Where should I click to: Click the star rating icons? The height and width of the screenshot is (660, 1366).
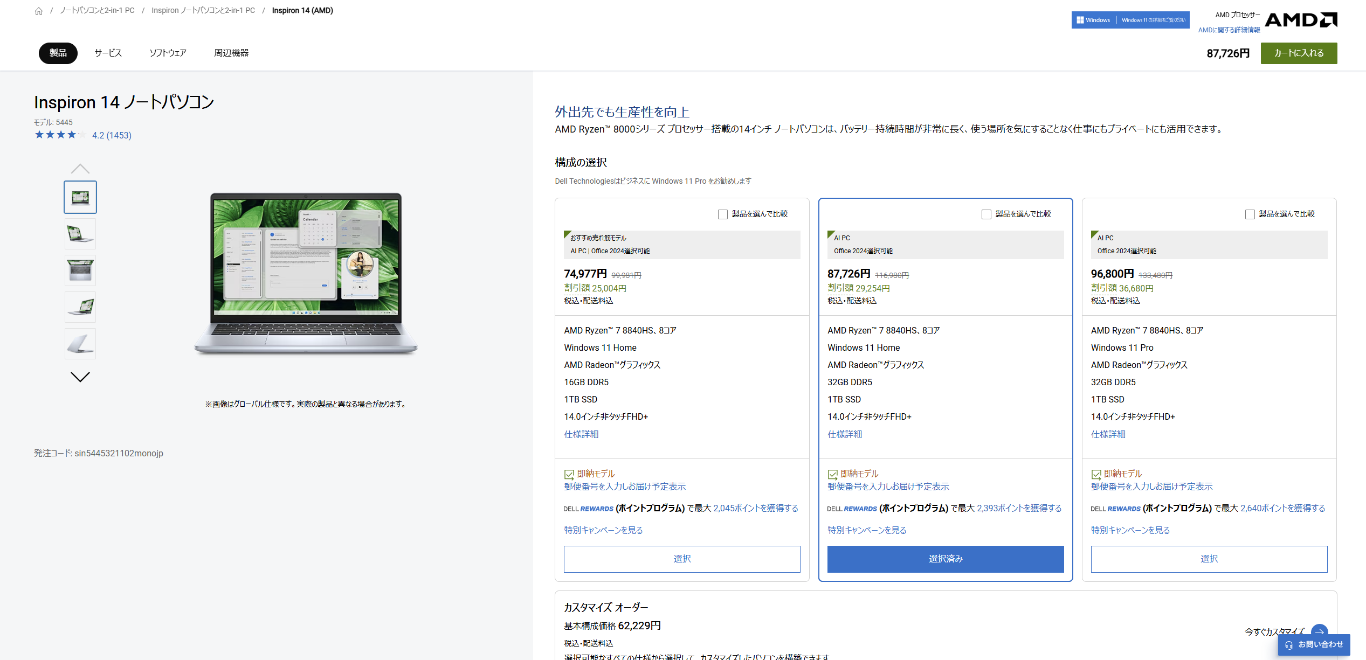click(60, 135)
